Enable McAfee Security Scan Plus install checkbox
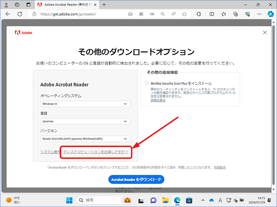The height and width of the screenshot is (207, 277). point(146,83)
